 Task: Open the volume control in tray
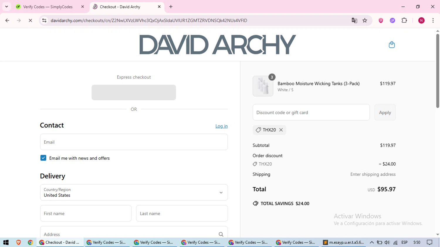point(387,242)
